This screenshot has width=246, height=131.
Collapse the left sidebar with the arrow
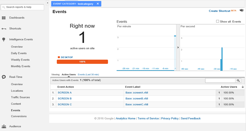pyautogui.click(x=48, y=3)
